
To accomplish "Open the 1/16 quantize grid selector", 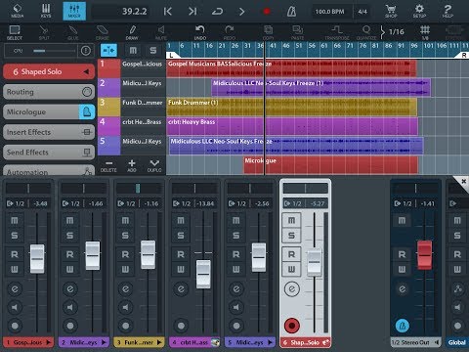I will (x=393, y=31).
